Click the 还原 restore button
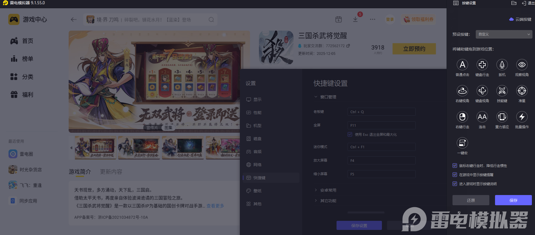The width and height of the screenshot is (535, 235). pos(471,200)
